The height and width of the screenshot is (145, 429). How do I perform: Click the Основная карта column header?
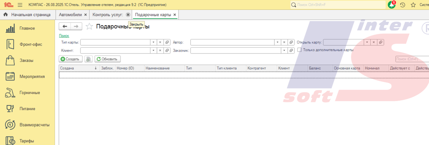coord(348,68)
